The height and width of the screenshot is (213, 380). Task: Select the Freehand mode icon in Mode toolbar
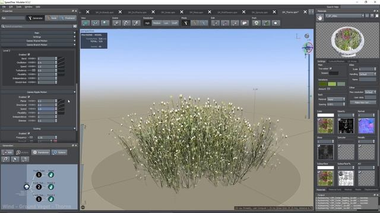(204, 23)
